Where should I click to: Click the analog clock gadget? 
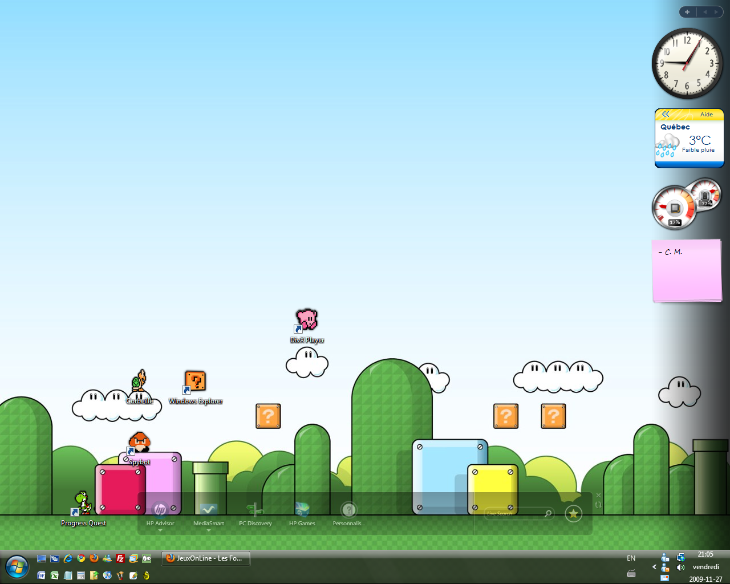pyautogui.click(x=687, y=63)
